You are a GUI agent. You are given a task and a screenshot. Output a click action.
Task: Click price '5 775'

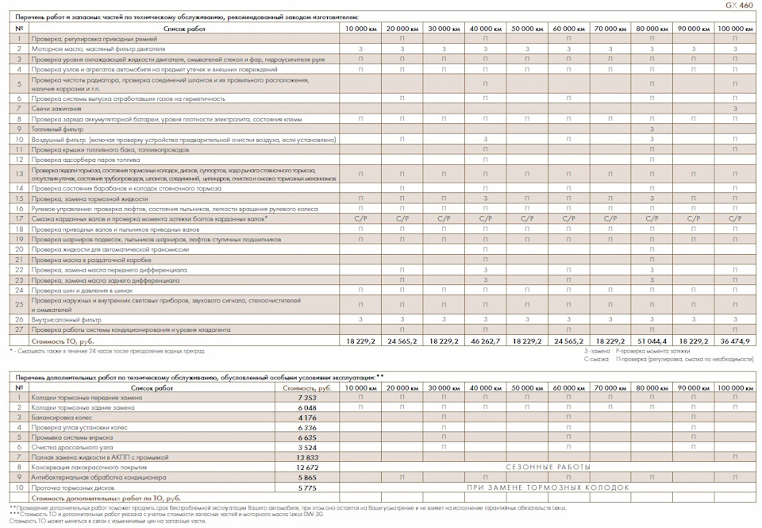pyautogui.click(x=307, y=488)
